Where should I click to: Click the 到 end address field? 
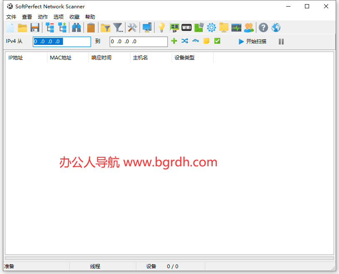point(139,42)
